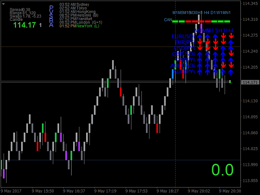Click the 01:52 PM NewYork (L) time
The height and width of the screenshot is (195, 260).
79,26
